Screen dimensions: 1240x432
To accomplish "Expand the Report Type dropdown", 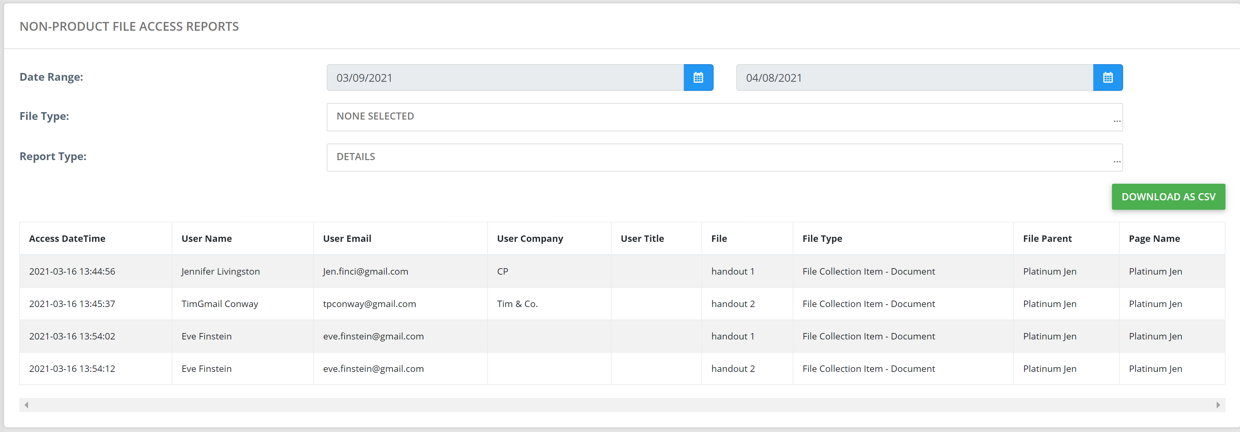I will coord(724,157).
